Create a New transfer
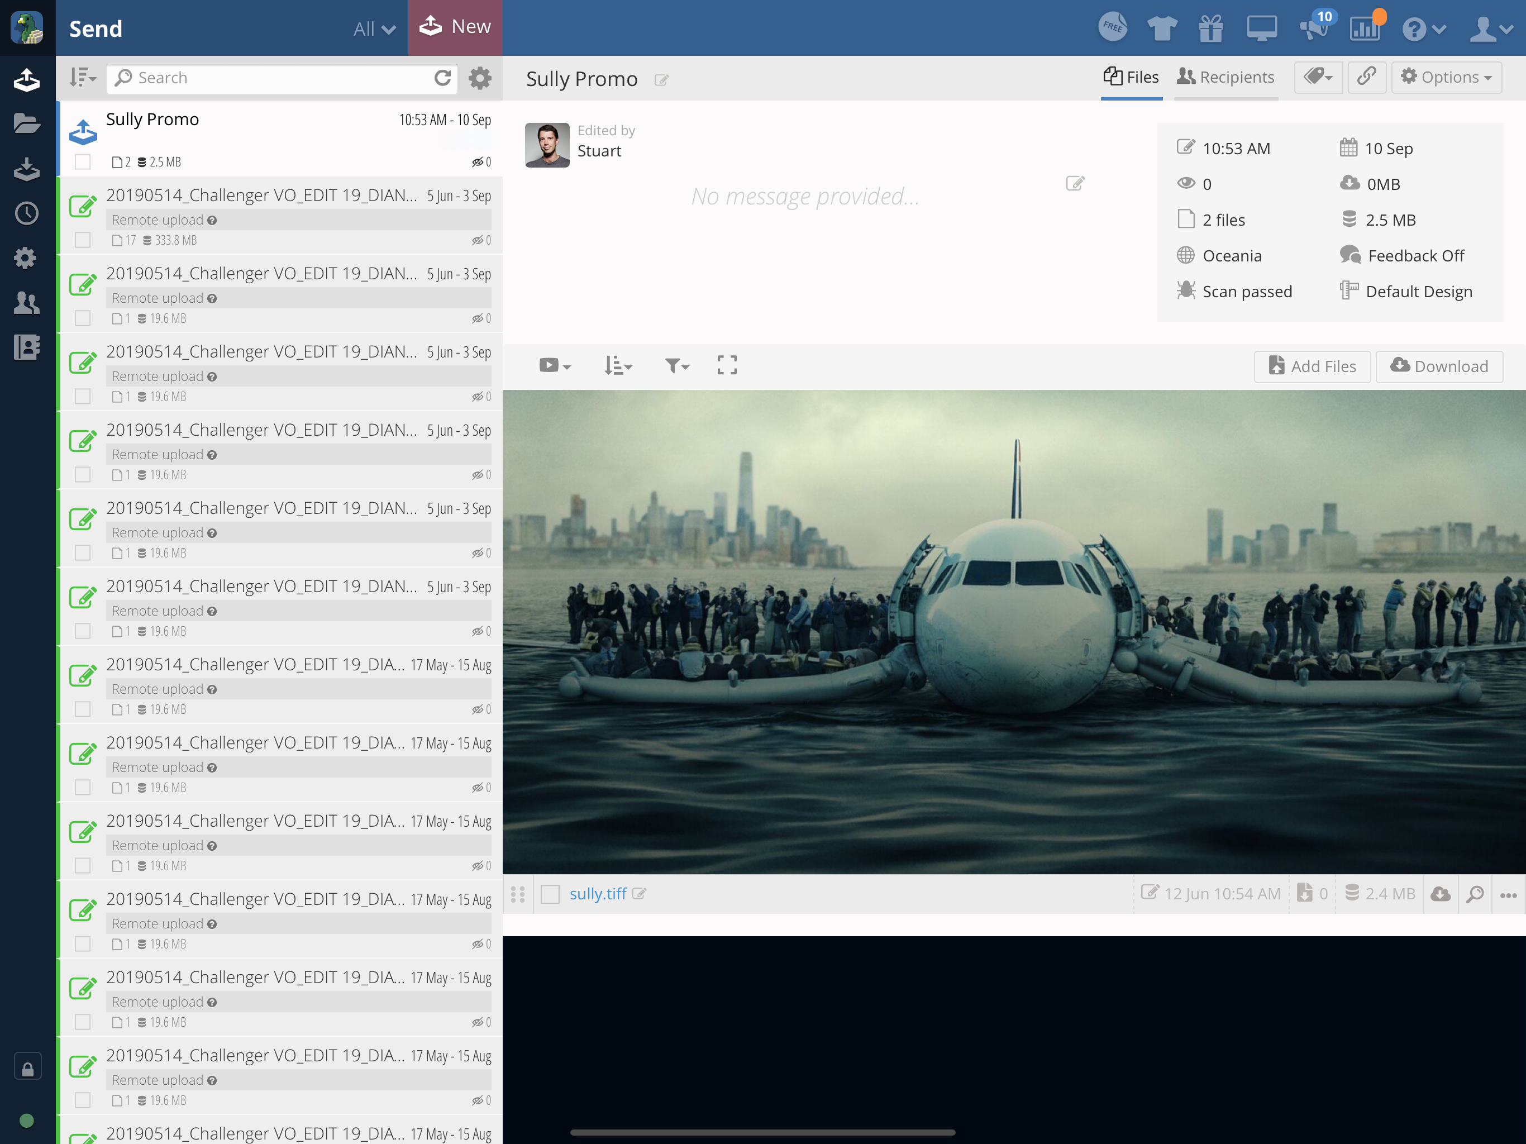This screenshot has height=1144, width=1526. click(x=455, y=27)
